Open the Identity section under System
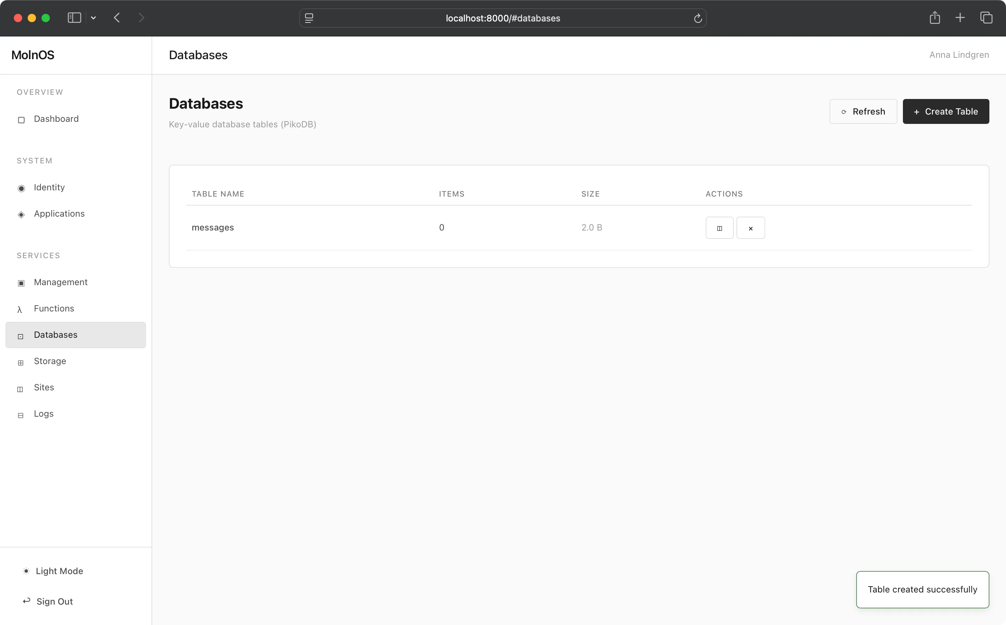 coord(49,187)
